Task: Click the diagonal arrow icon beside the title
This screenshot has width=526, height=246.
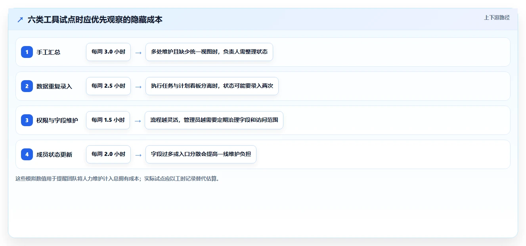Action: 20,19
